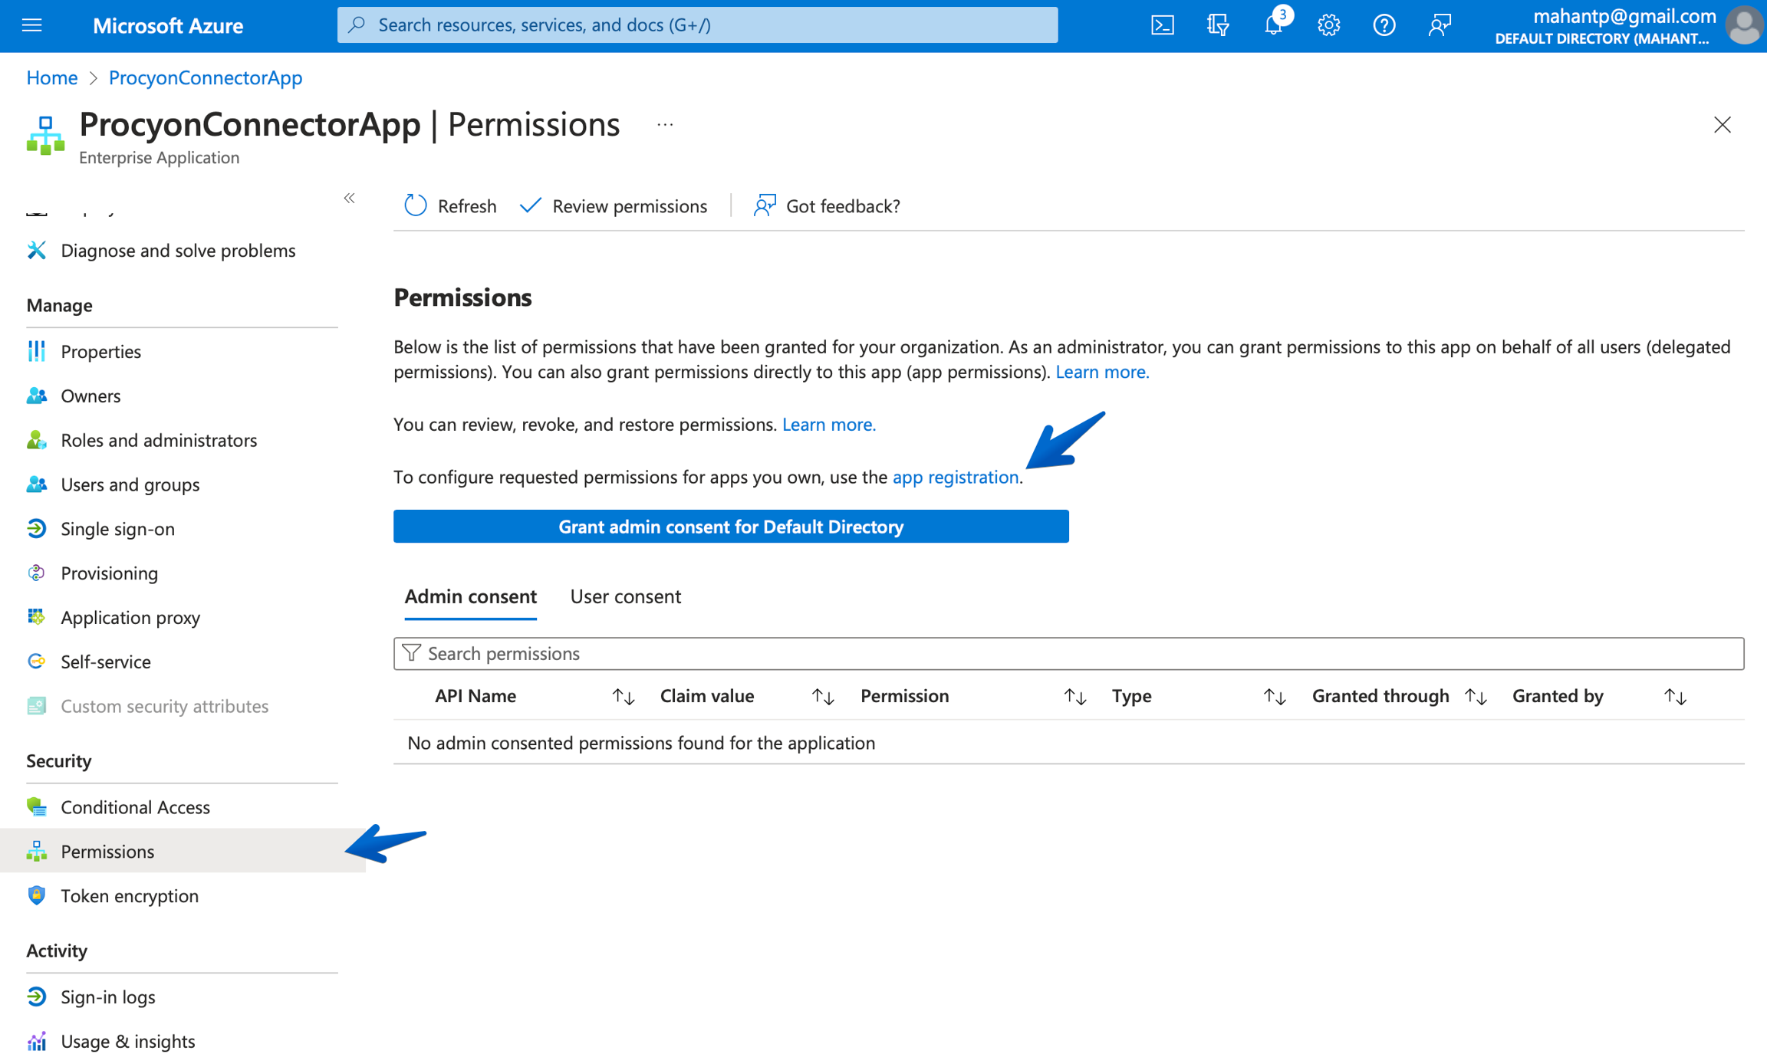Open the ellipsis menu beside the Permissions title

pos(664,124)
